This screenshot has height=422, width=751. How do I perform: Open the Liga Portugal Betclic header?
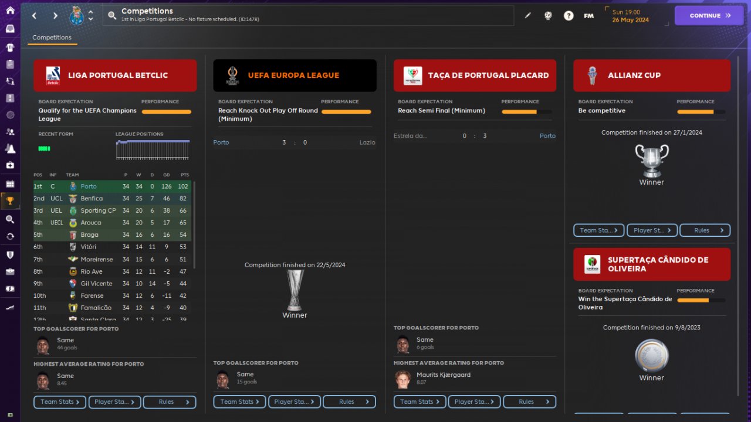pyautogui.click(x=115, y=76)
